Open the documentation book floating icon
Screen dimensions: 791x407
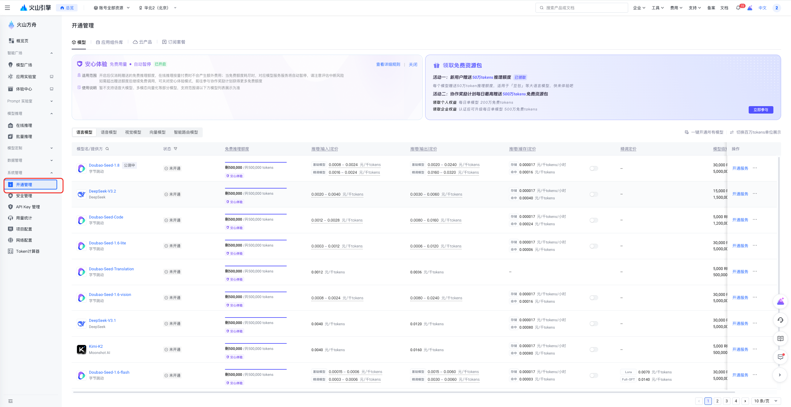tap(780, 338)
